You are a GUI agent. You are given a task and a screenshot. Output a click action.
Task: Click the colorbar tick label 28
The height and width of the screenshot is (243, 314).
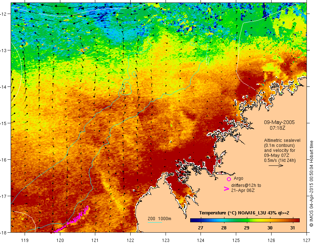point(224,228)
